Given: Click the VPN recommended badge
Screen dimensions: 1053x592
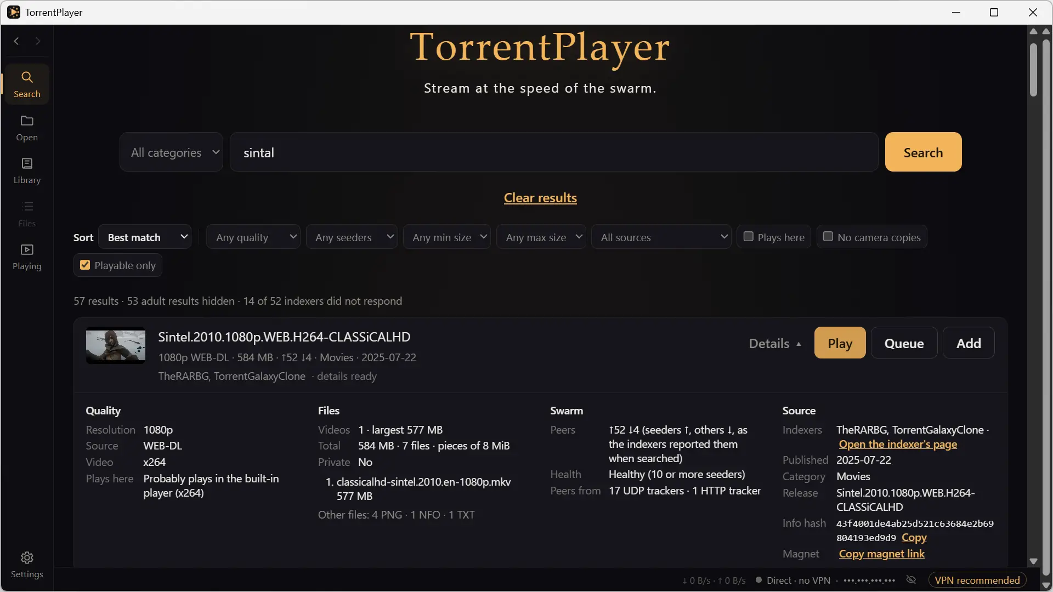Looking at the screenshot, I should pos(977,580).
